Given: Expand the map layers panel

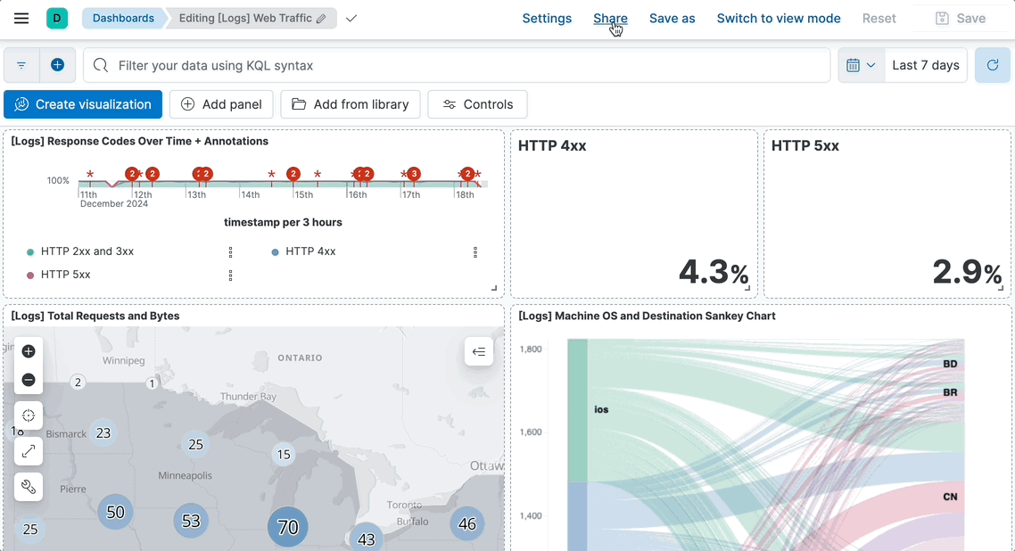Looking at the screenshot, I should [x=479, y=352].
